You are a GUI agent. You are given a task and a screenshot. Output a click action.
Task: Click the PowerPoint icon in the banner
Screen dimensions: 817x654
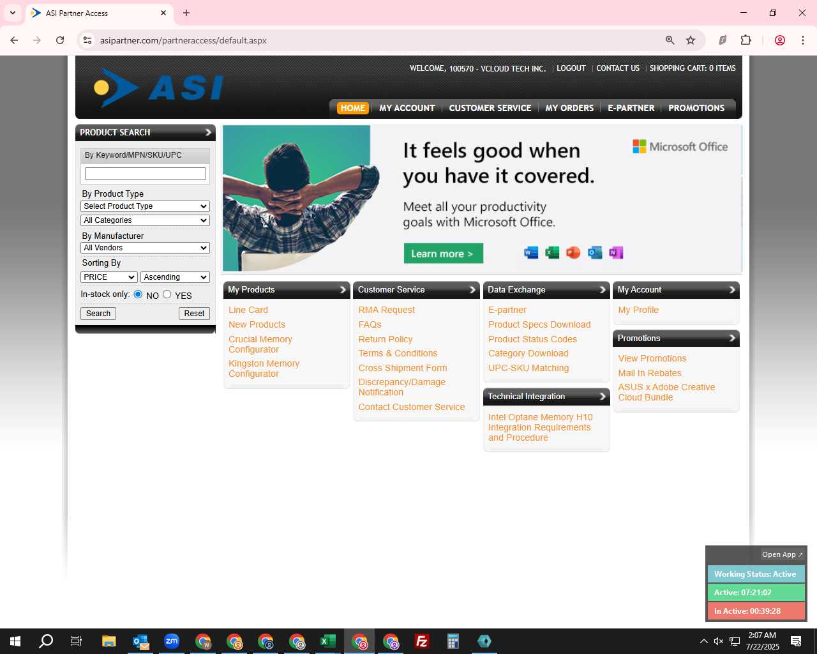point(573,252)
